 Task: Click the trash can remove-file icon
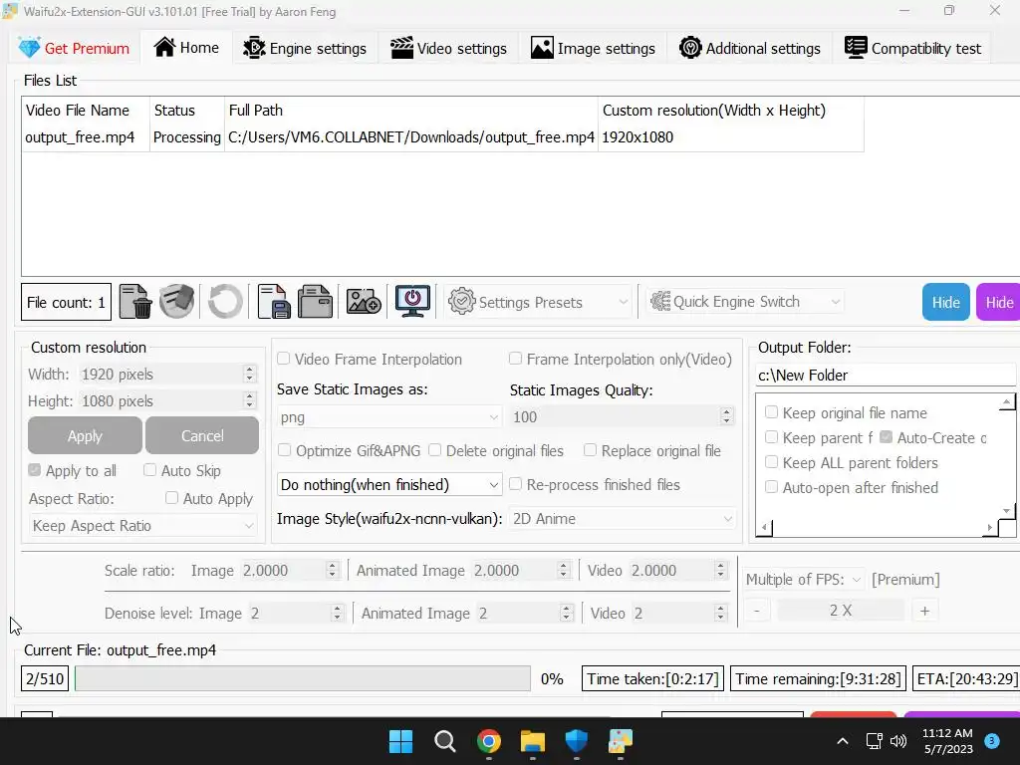[x=135, y=302]
